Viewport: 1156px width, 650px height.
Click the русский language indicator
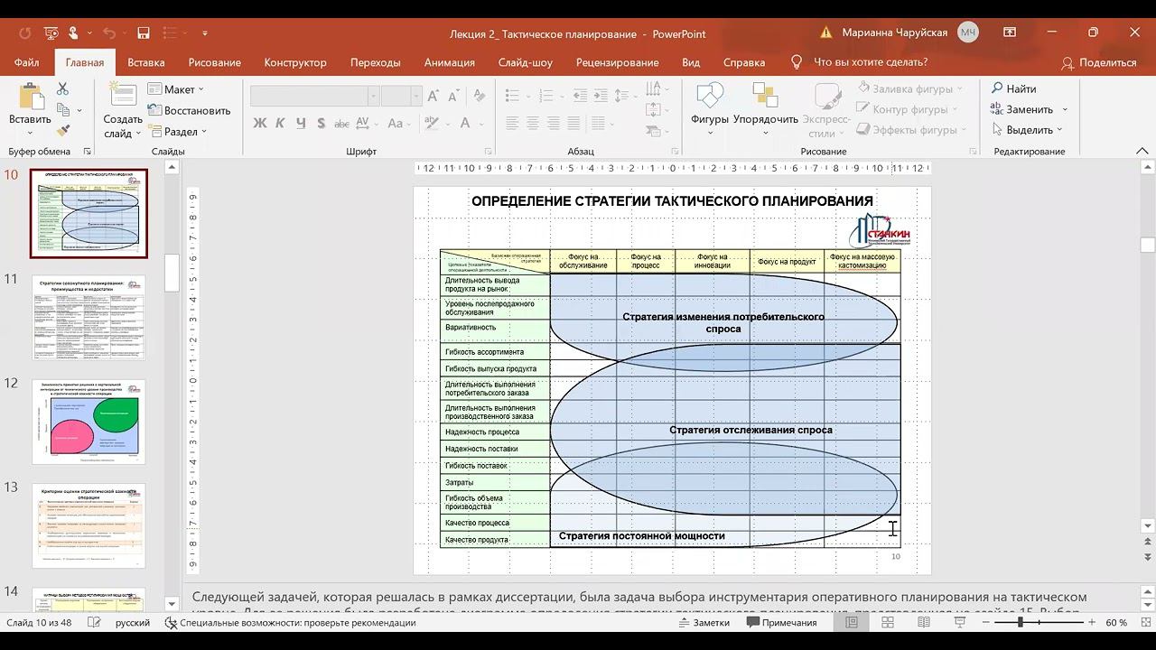click(133, 623)
